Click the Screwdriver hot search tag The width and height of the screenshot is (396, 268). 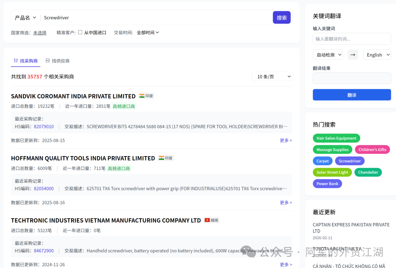[x=349, y=161]
